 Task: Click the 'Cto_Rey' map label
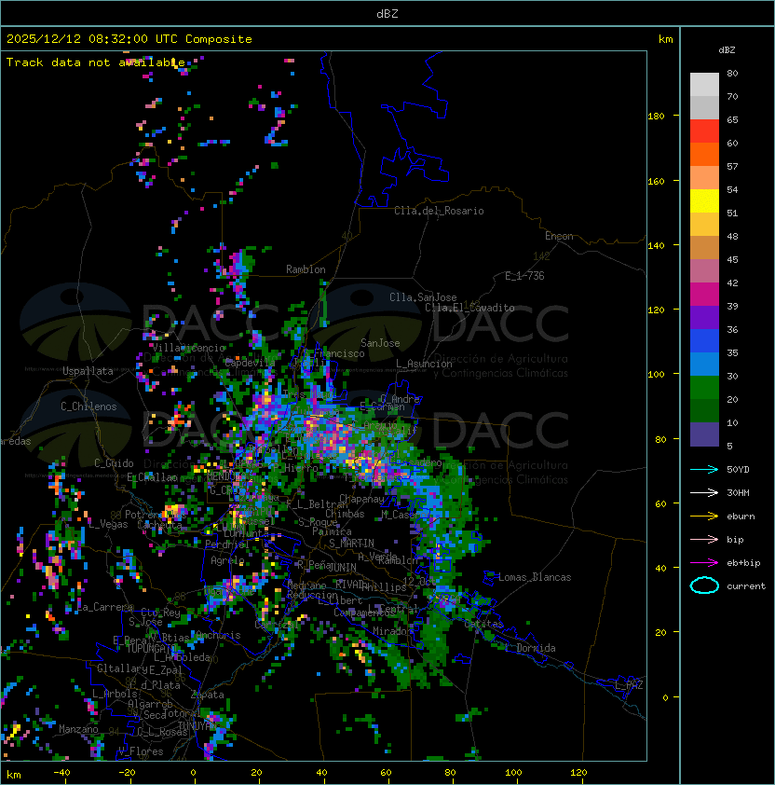[160, 613]
